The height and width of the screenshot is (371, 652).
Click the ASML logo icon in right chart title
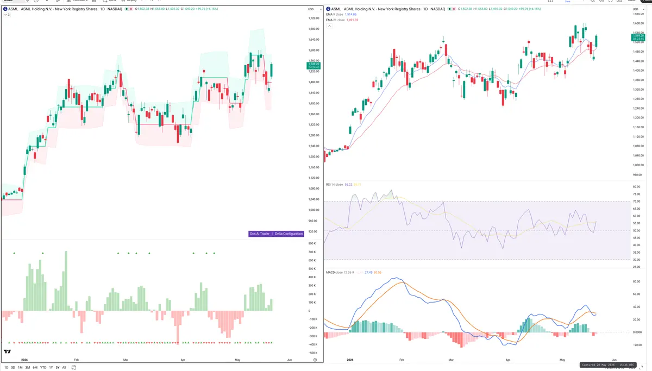328,9
